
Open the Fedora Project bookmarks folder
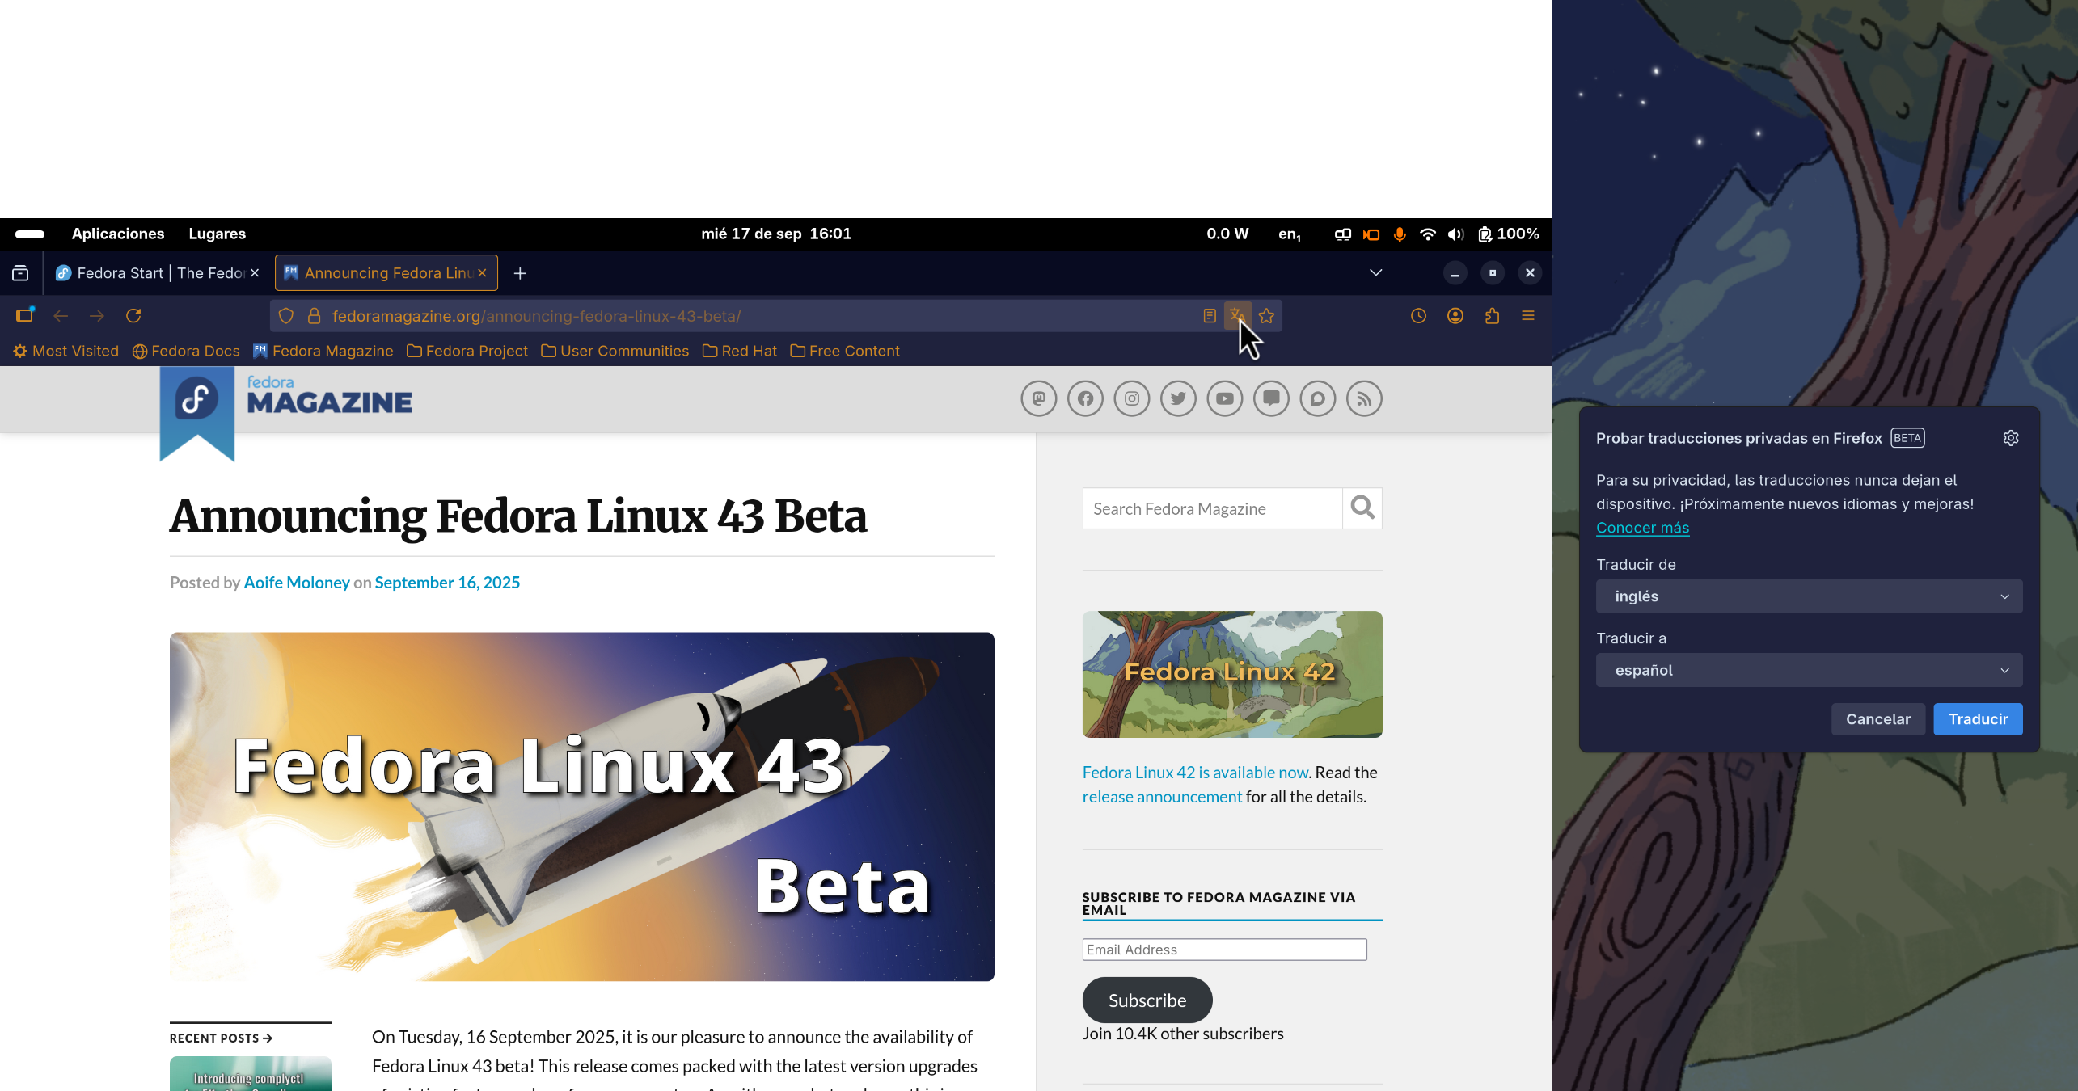467,351
